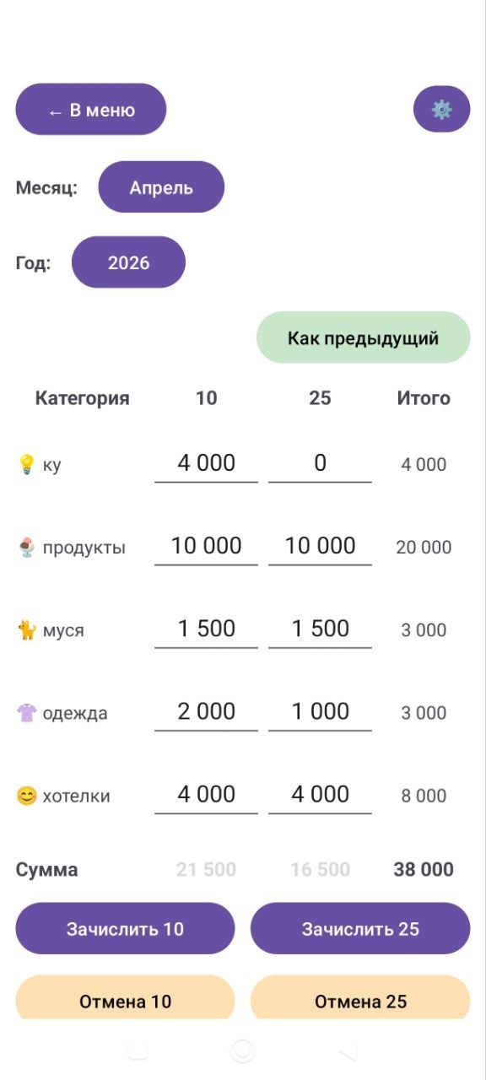486x1080 pixels.
Task: Click the dog icon next to муся
Action: click(x=26, y=627)
